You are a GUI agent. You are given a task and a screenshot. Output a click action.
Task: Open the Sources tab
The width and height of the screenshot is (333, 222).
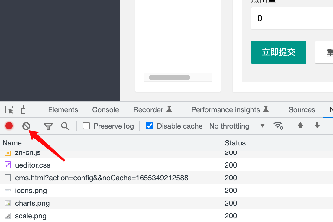pyautogui.click(x=302, y=110)
